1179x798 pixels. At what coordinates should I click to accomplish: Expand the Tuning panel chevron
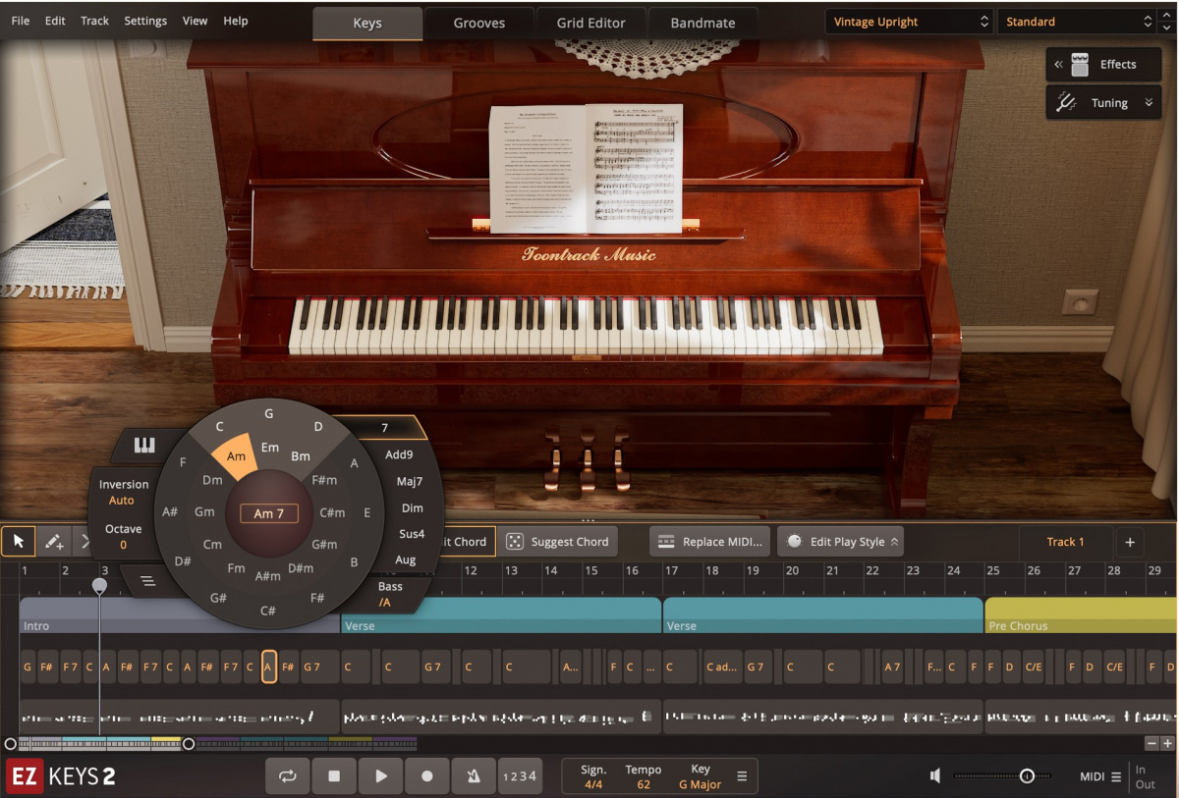[1147, 102]
